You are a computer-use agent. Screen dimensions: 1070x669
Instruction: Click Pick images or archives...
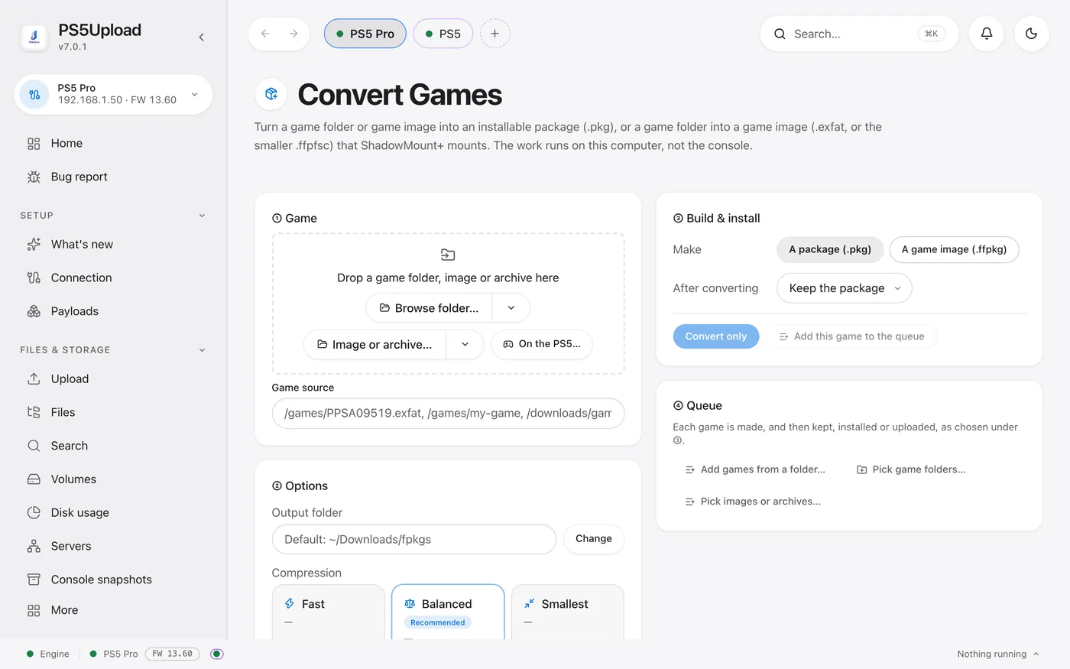(x=753, y=502)
